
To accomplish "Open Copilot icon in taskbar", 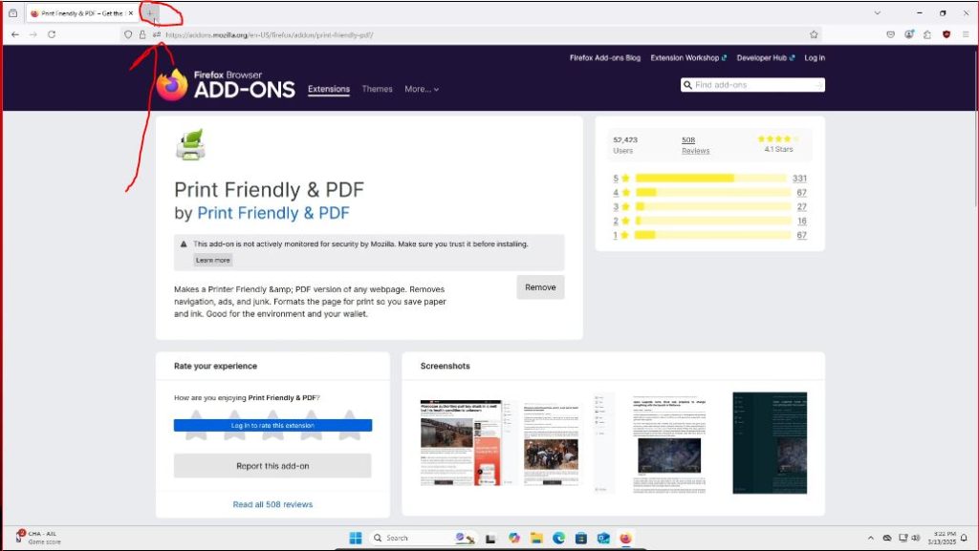I will click(513, 538).
